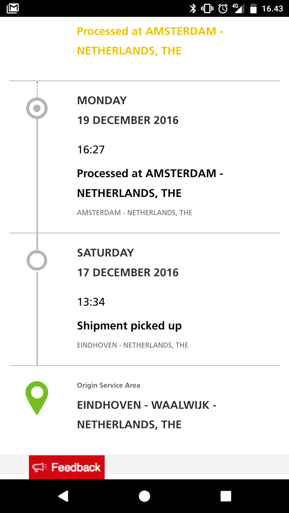Image resolution: width=289 pixels, height=513 pixels.
Task: Tap the Android home circle button
Action: 144,496
